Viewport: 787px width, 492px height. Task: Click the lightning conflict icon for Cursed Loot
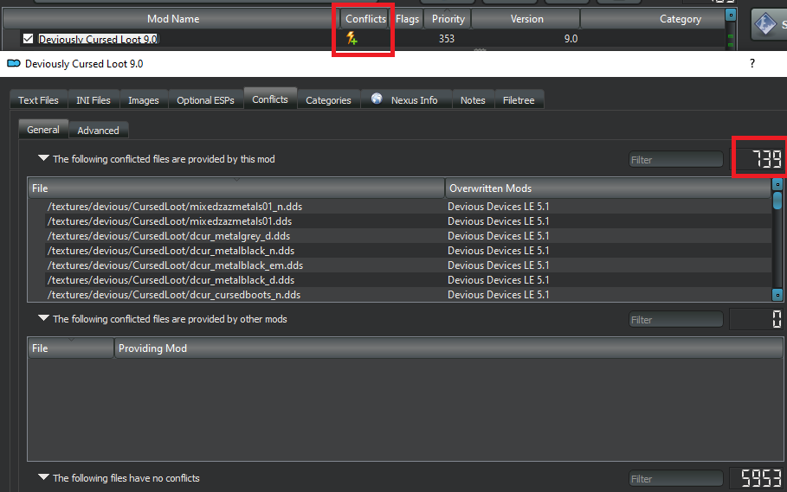(x=352, y=38)
